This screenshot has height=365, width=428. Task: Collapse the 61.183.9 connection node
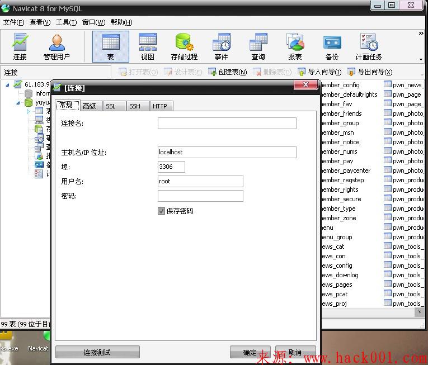7,85
